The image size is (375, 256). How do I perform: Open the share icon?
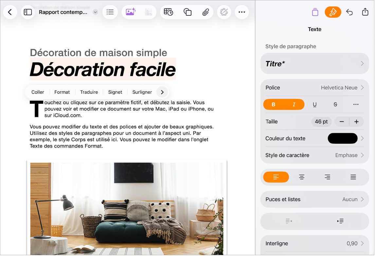[365, 12]
